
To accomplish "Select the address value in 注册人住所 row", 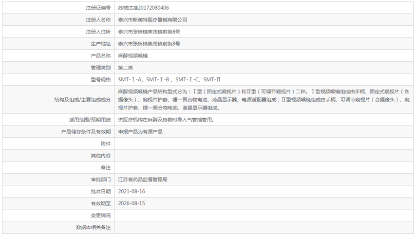I will (x=149, y=32).
